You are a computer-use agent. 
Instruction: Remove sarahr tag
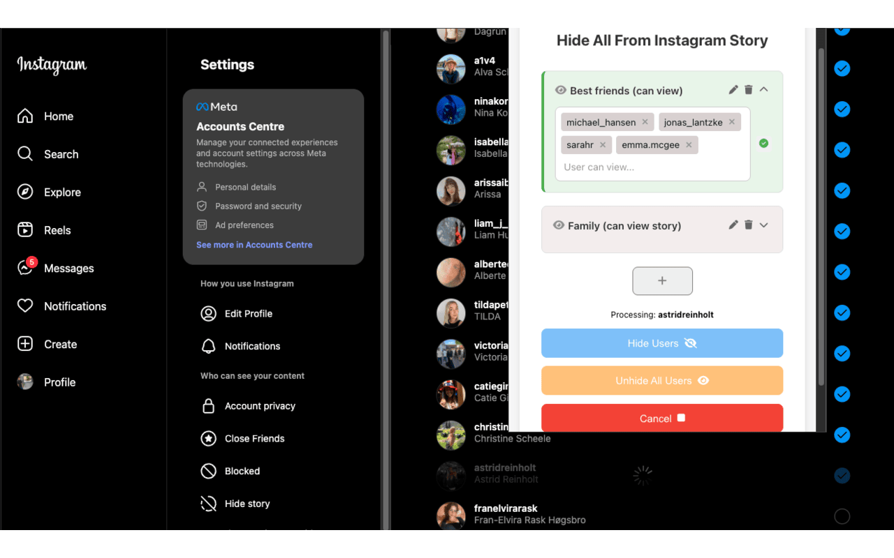603,145
